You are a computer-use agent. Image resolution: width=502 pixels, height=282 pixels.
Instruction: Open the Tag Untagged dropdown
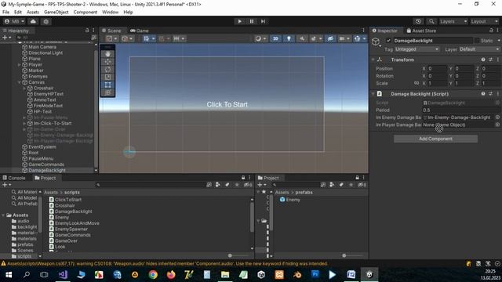[x=417, y=49]
